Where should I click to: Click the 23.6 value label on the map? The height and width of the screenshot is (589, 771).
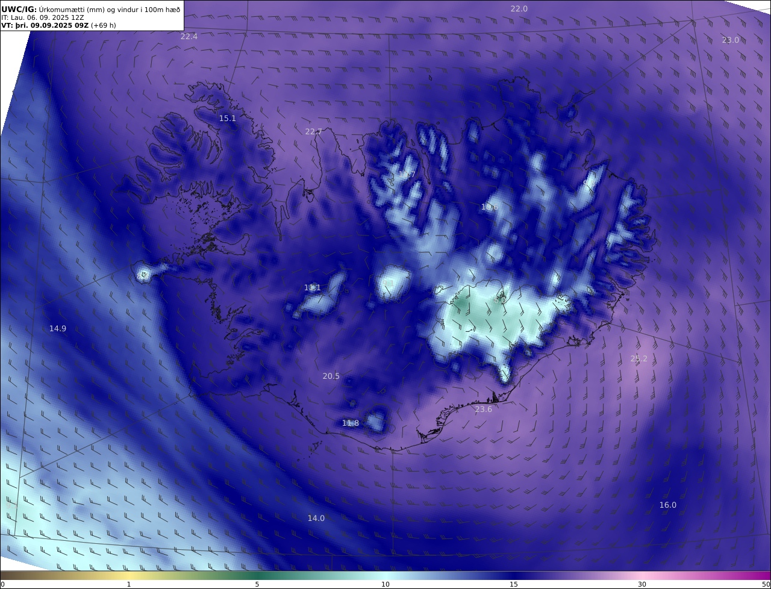tap(483, 409)
